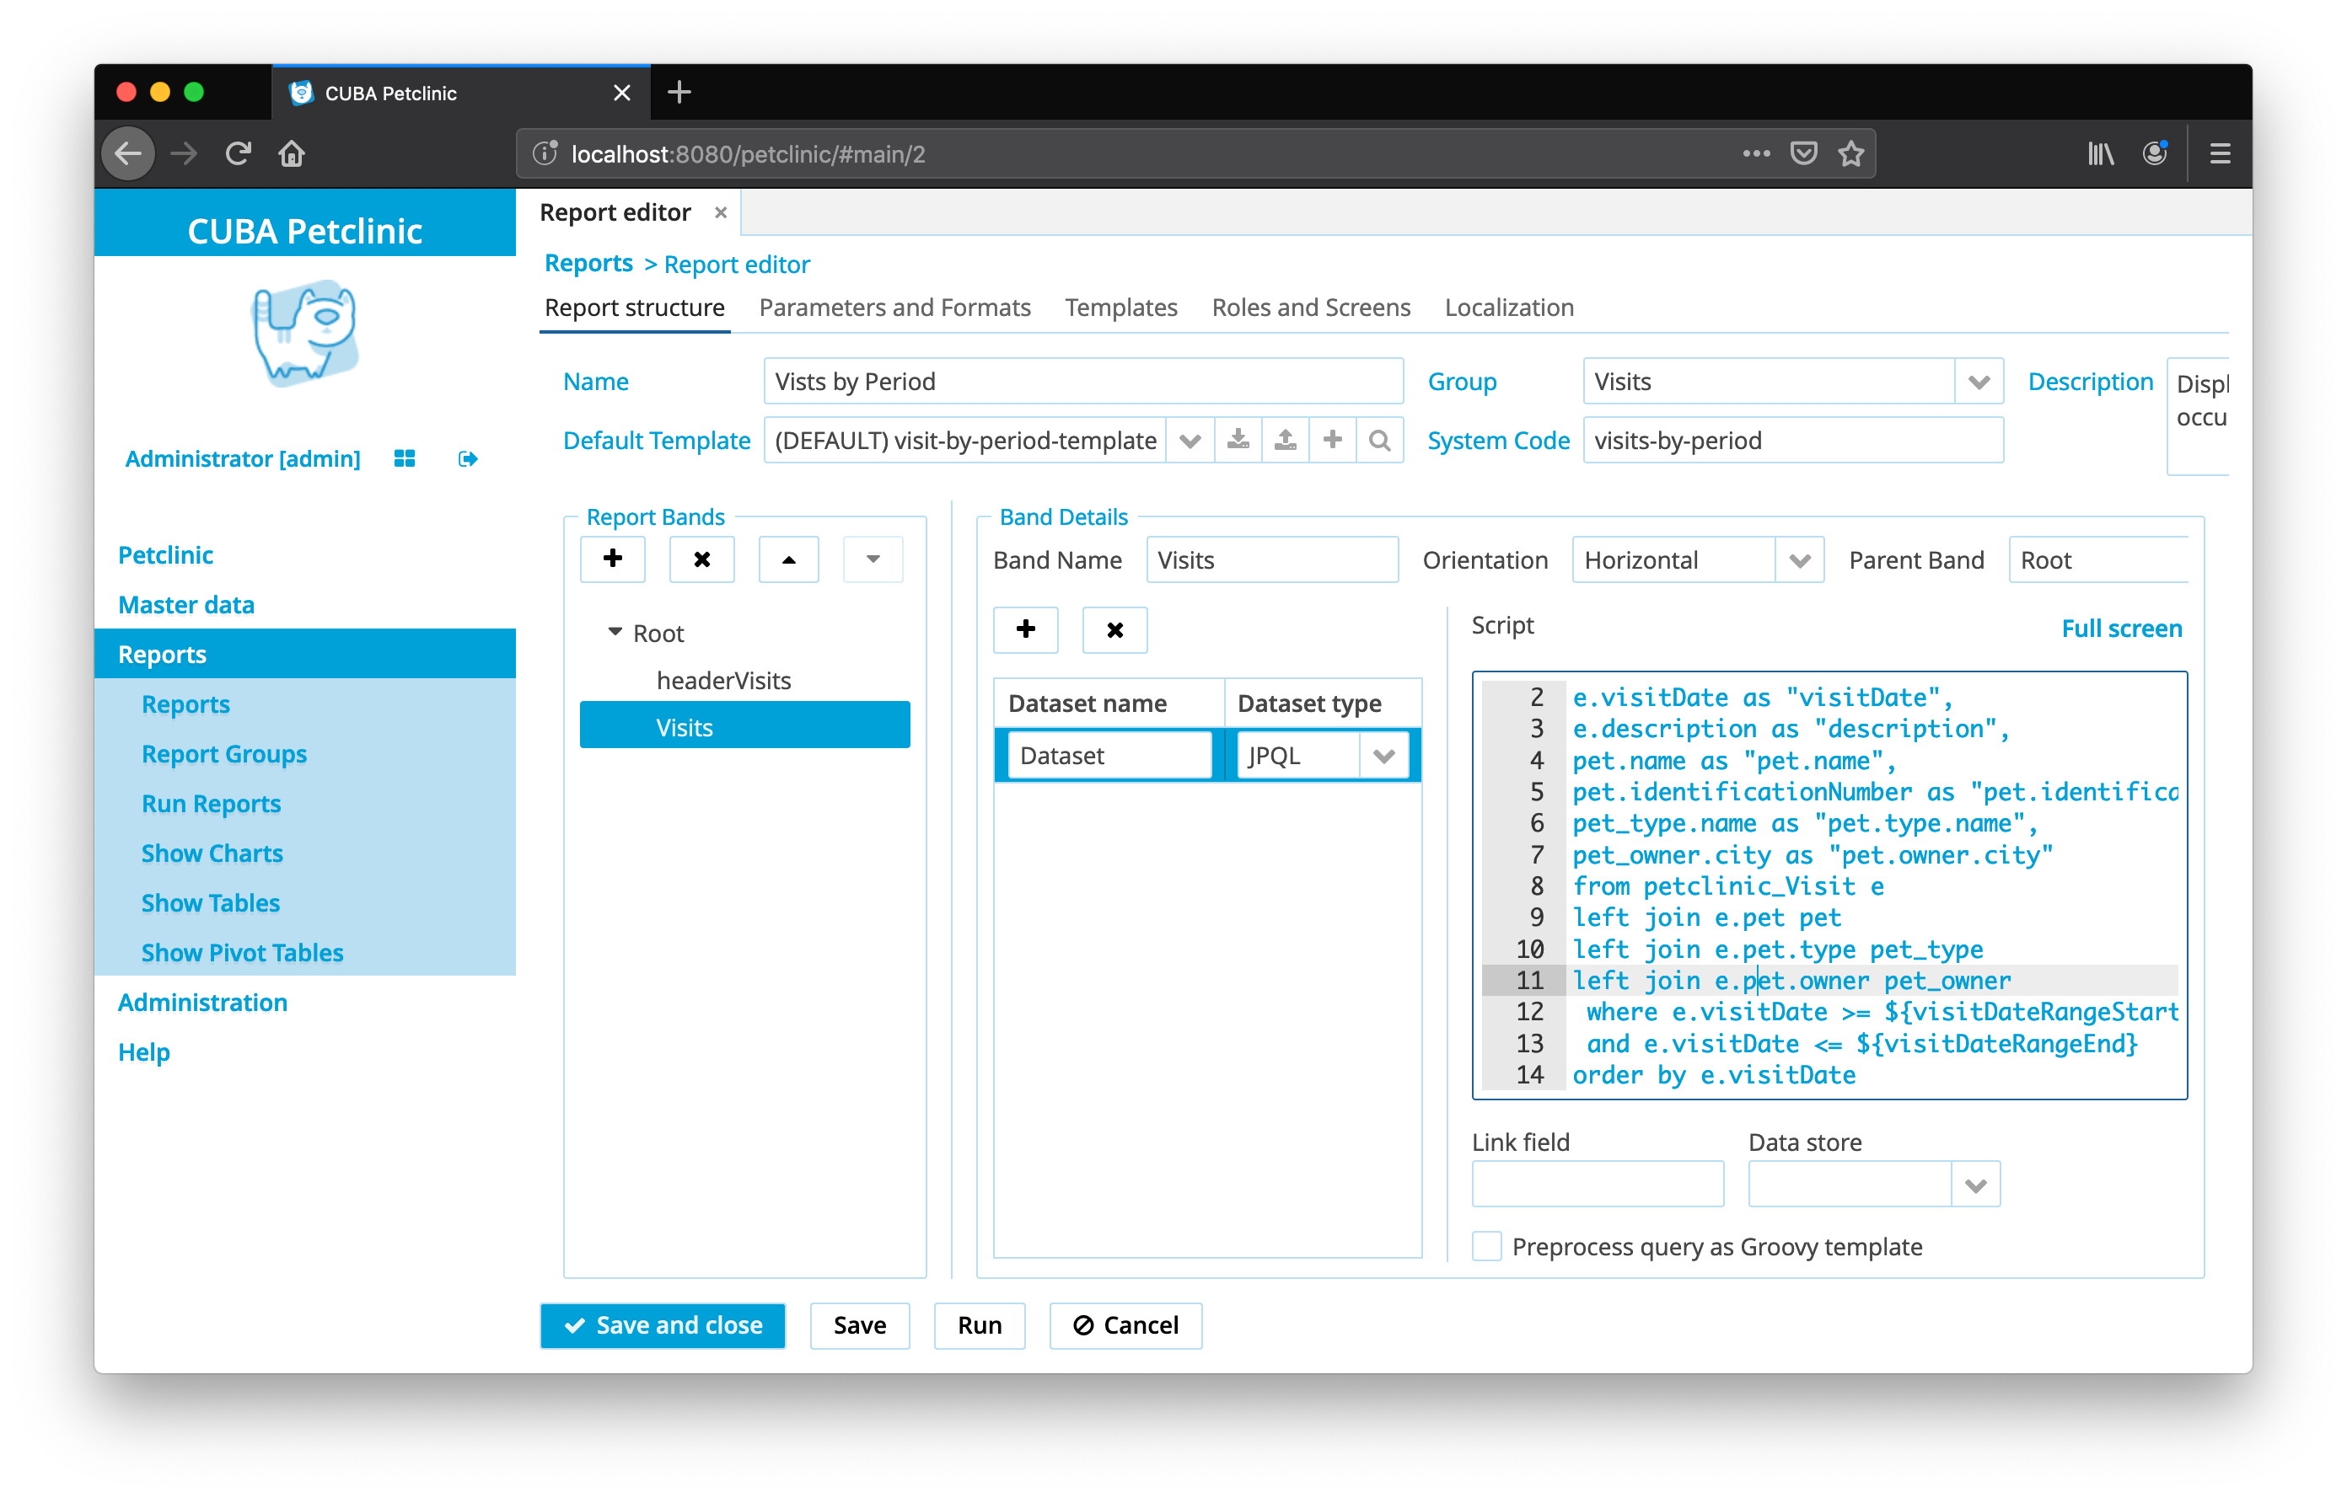2347x1498 pixels.
Task: Collapse the Root band tree node
Action: coord(615,632)
